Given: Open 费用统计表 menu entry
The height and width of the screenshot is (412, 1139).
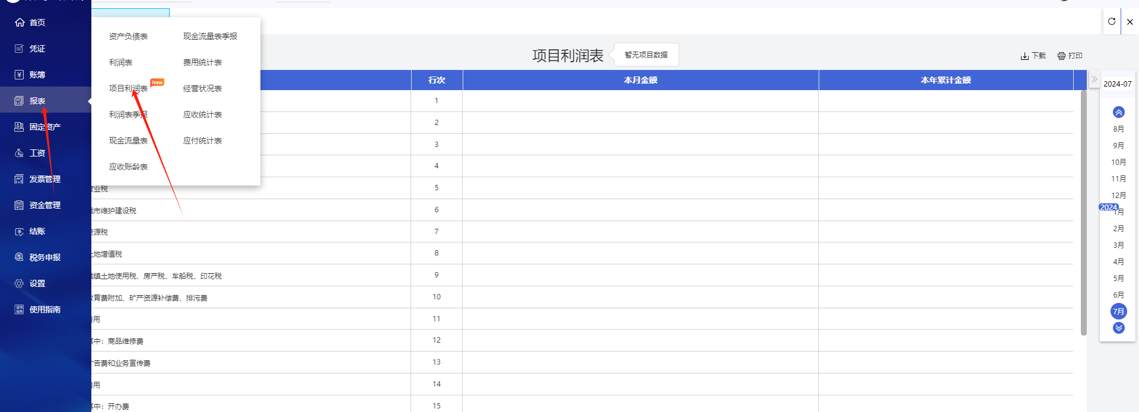Looking at the screenshot, I should point(202,63).
